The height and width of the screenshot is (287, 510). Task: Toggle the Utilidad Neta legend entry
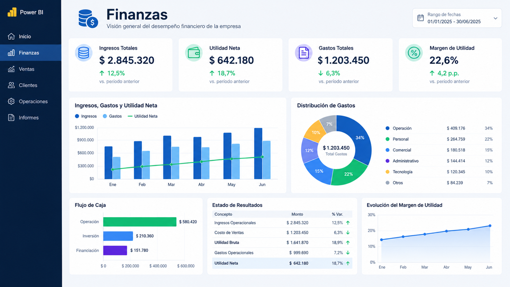[142, 116]
